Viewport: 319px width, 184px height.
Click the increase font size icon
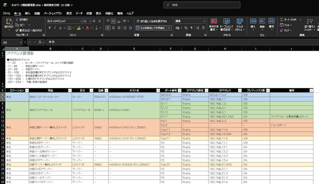tap(94, 21)
